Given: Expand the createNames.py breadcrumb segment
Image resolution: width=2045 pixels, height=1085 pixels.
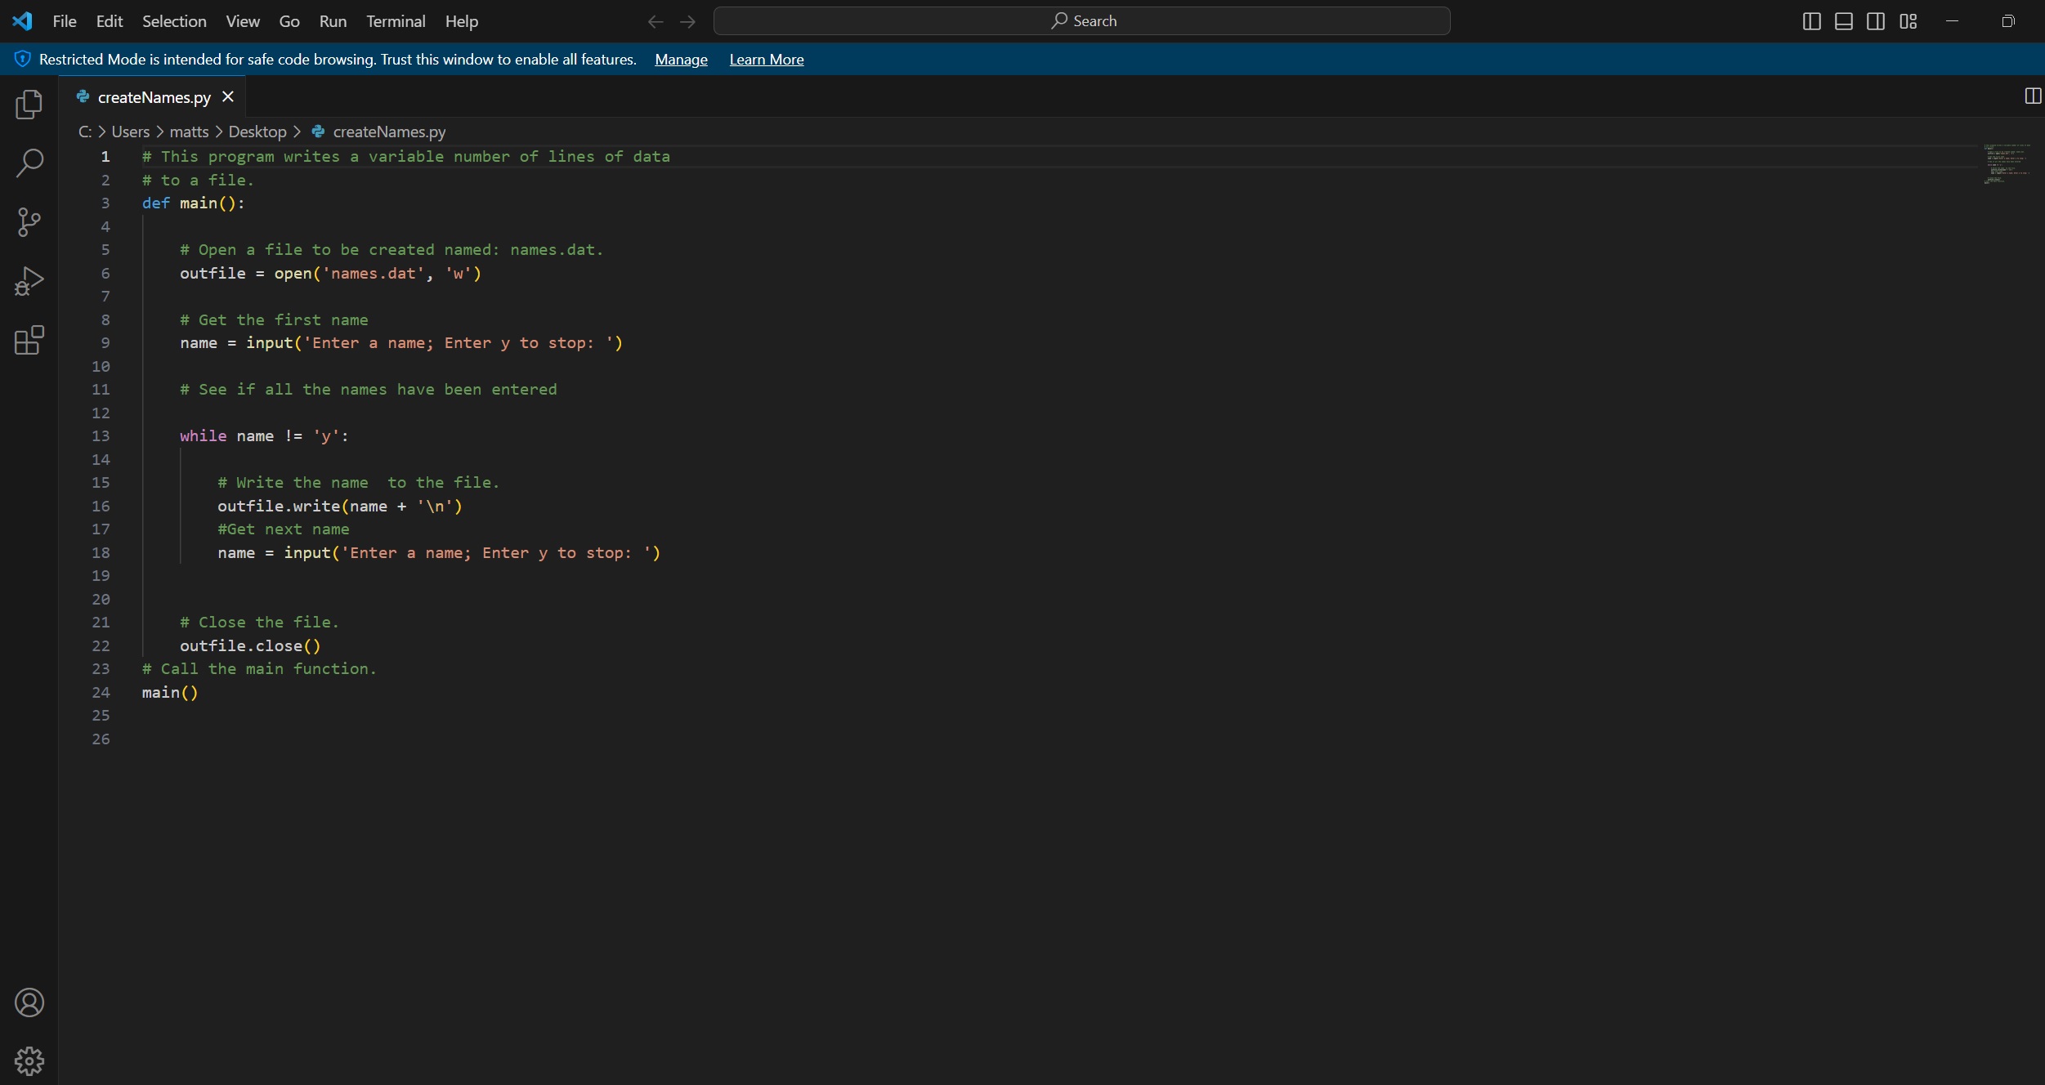Looking at the screenshot, I should [389, 132].
